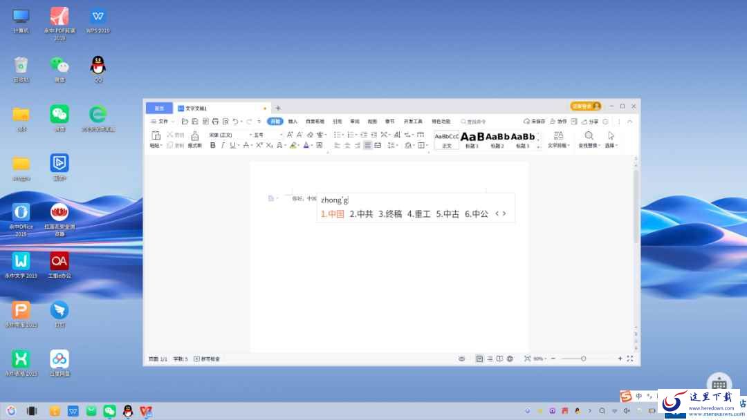The width and height of the screenshot is (747, 420).
Task: Center-align the text
Action: coord(347,146)
